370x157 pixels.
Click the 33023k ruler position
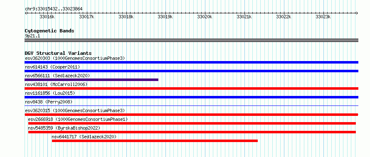coord(323,17)
